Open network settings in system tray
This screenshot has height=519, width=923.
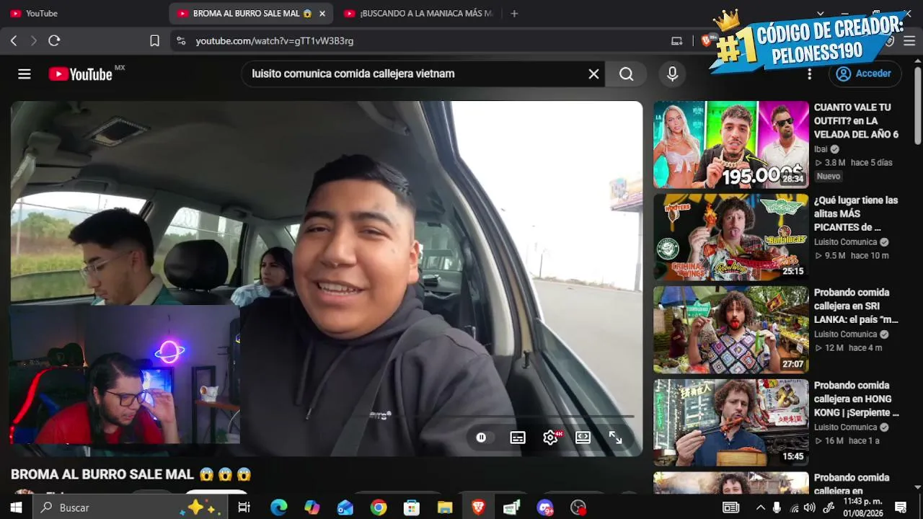pos(794,507)
